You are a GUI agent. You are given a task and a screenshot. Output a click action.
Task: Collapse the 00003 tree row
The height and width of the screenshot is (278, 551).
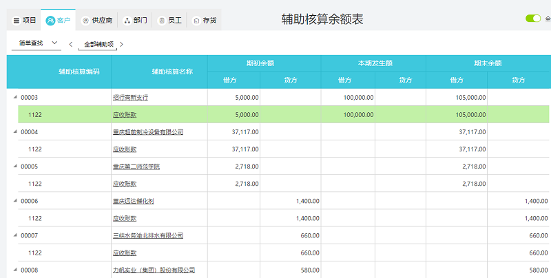point(15,97)
